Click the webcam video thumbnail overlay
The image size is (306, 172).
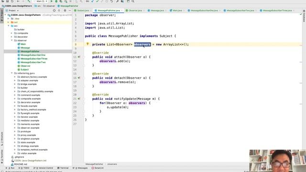277,161
